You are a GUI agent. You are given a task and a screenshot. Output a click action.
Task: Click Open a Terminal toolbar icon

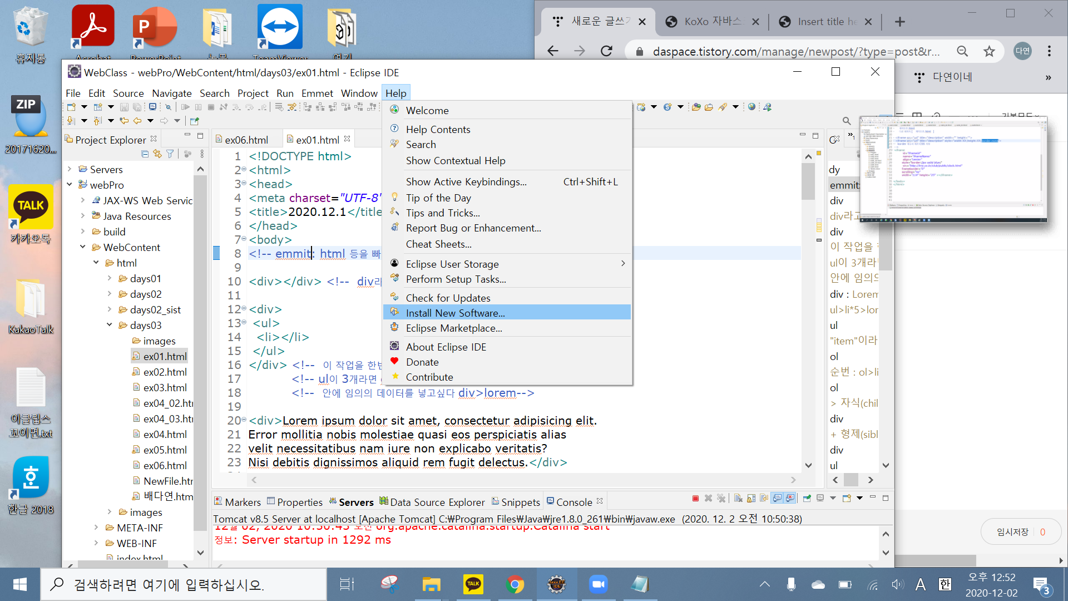[x=152, y=107]
